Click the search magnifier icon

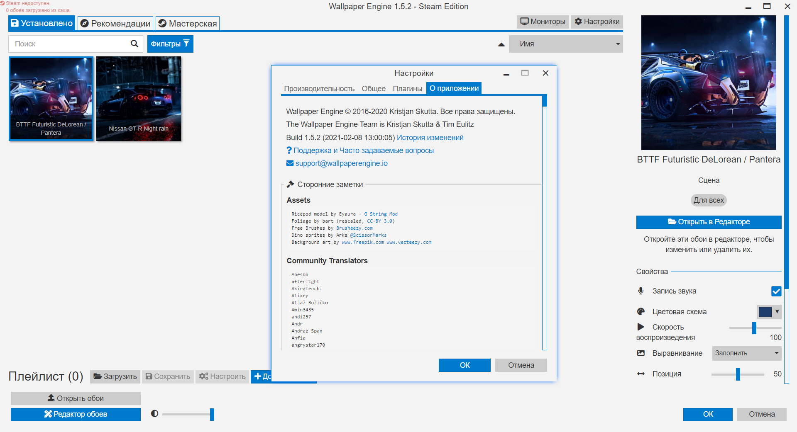click(x=134, y=44)
